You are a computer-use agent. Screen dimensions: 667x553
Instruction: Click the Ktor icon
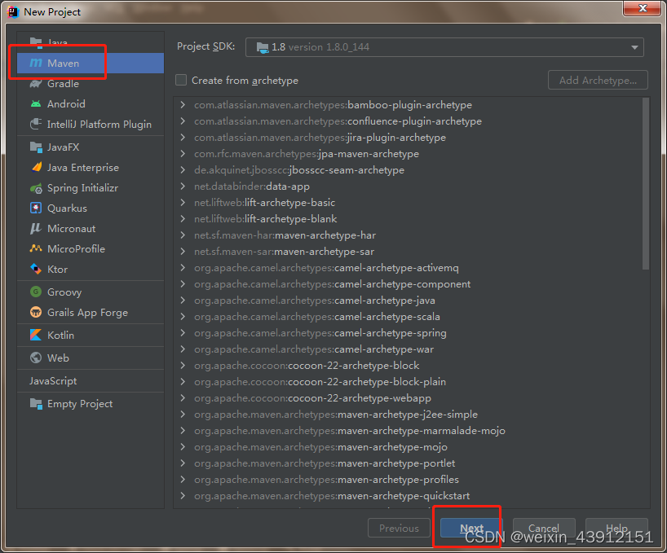[x=36, y=269]
